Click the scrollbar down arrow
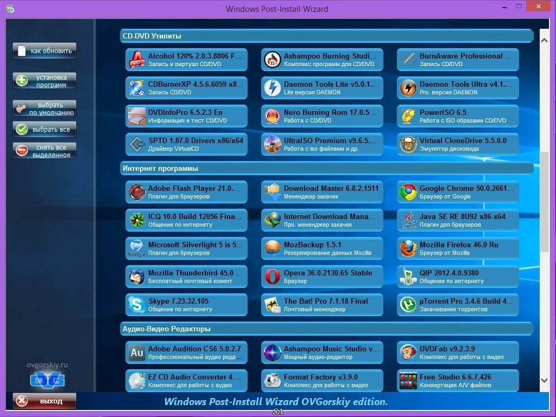The width and height of the screenshot is (556, 417). coord(544,380)
